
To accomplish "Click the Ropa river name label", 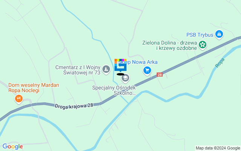I will (x=220, y=63).
